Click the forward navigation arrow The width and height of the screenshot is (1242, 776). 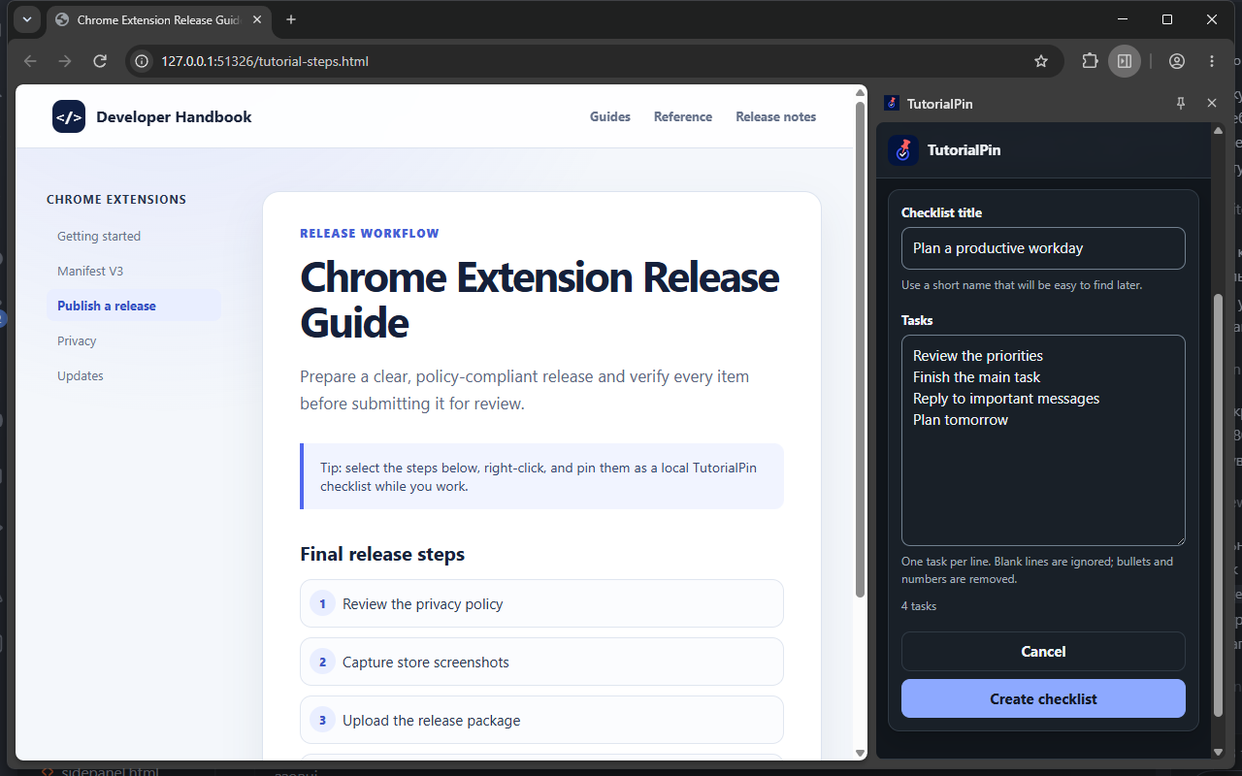click(65, 61)
